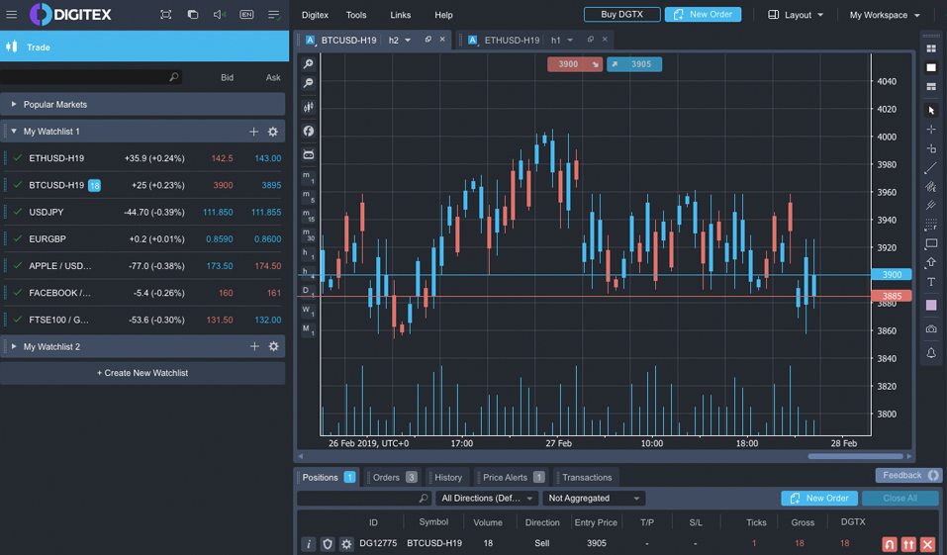Select the up-arrow marker tool
The width and height of the screenshot is (947, 555).
click(931, 263)
